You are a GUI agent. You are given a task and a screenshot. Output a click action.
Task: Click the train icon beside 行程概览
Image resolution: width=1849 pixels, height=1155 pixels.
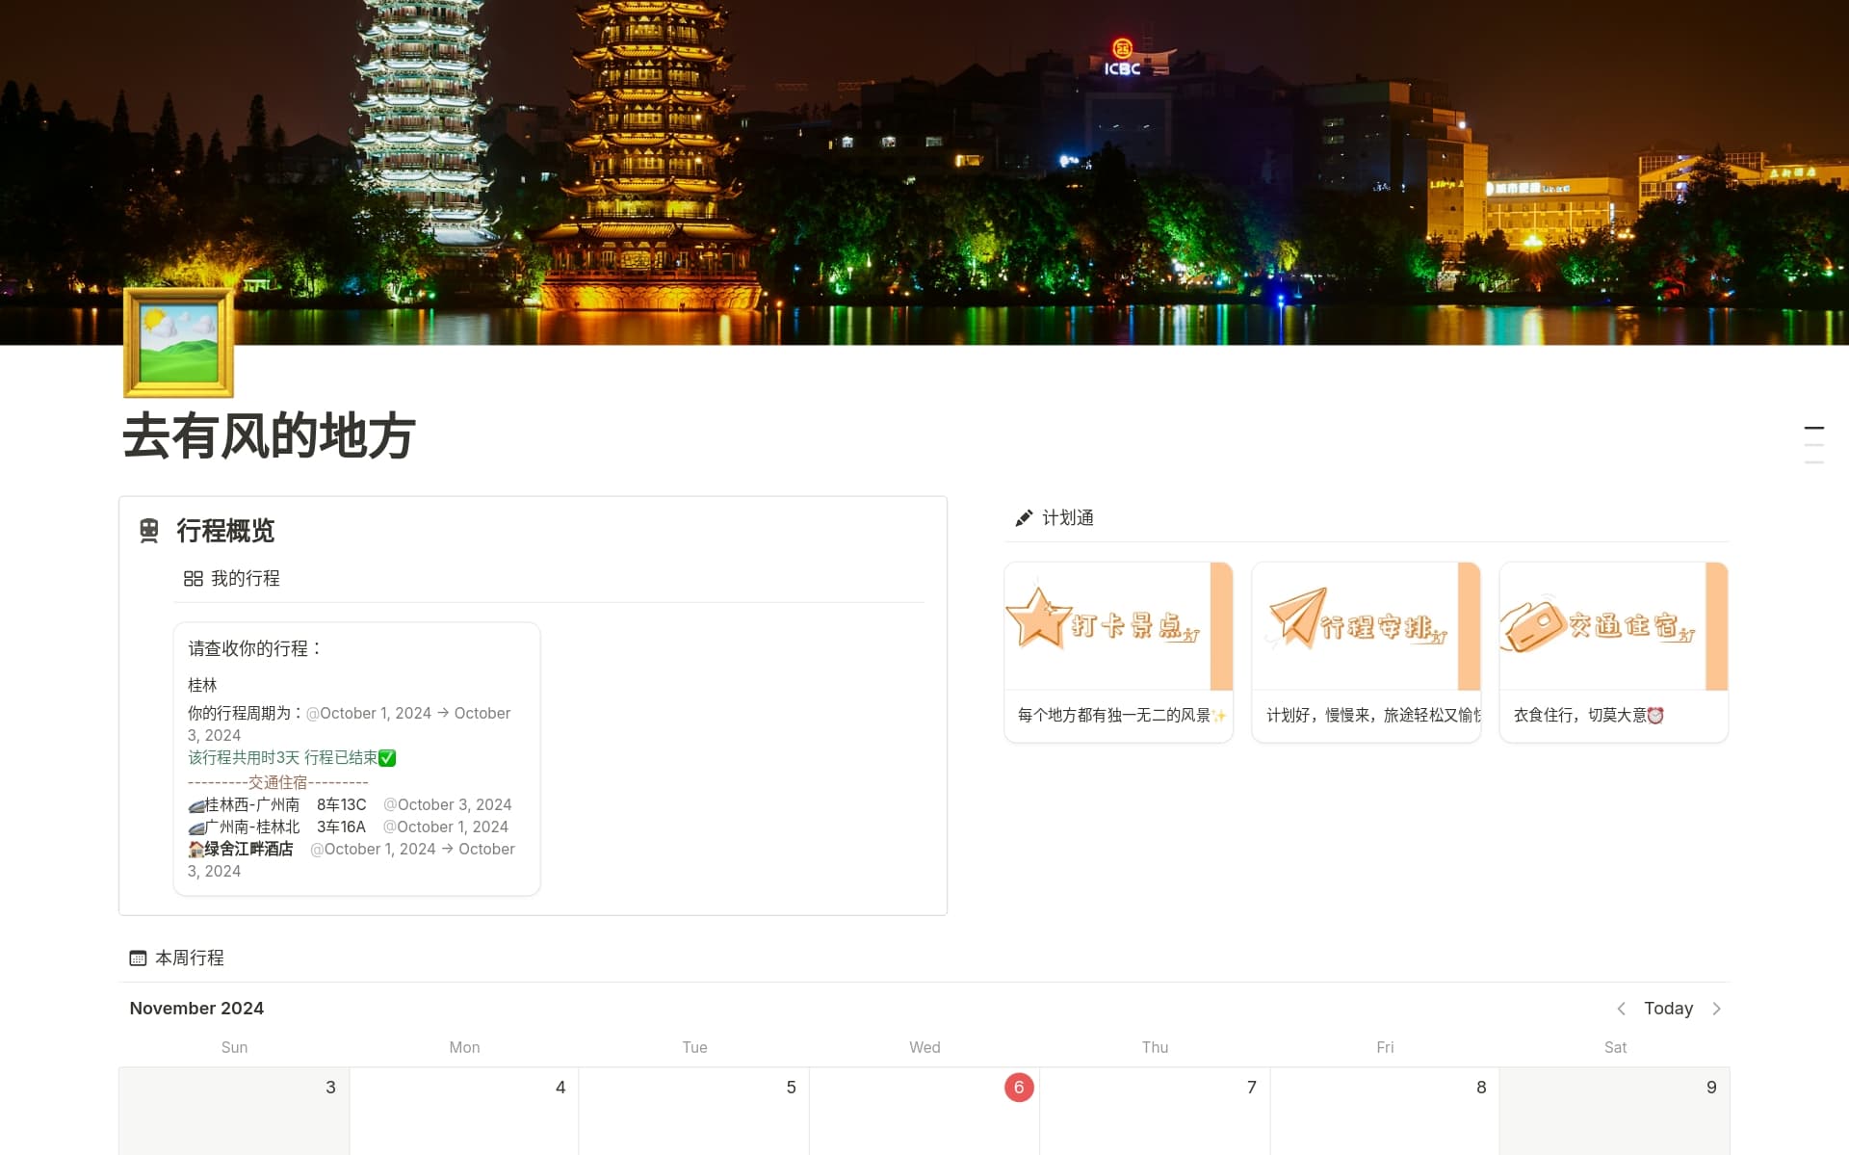[149, 531]
